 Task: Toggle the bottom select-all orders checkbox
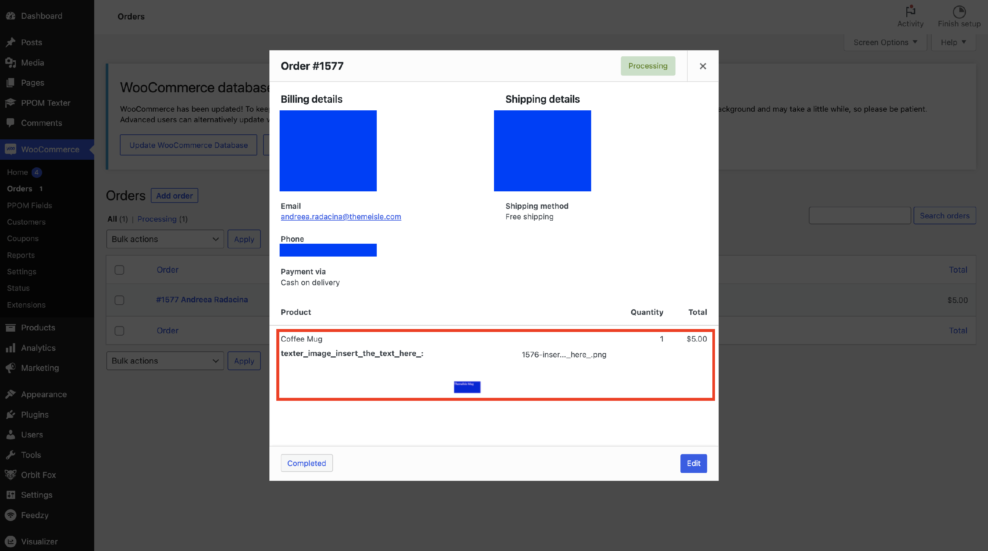119,331
